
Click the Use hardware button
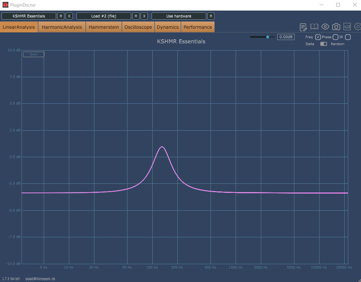pos(178,16)
